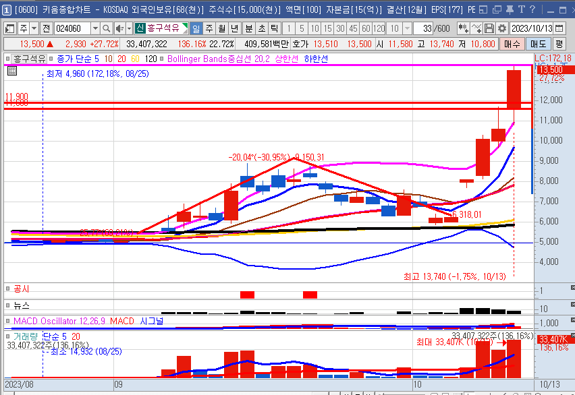The width and height of the screenshot is (575, 395).
Task: Toggle the MACD Oscillator indicator marker
Action: pyautogui.click(x=9, y=321)
